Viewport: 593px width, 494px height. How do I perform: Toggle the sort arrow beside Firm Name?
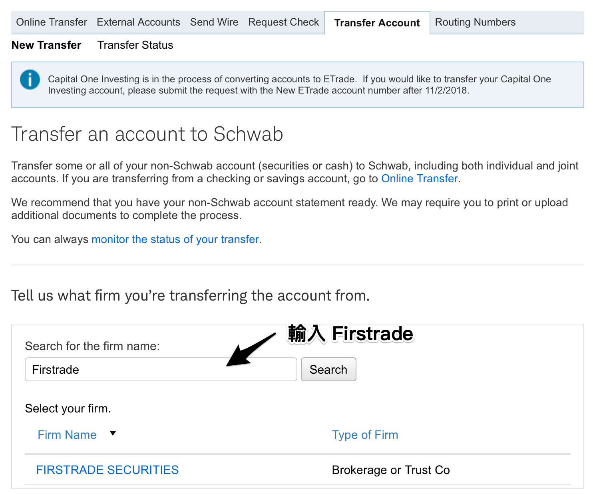113,433
